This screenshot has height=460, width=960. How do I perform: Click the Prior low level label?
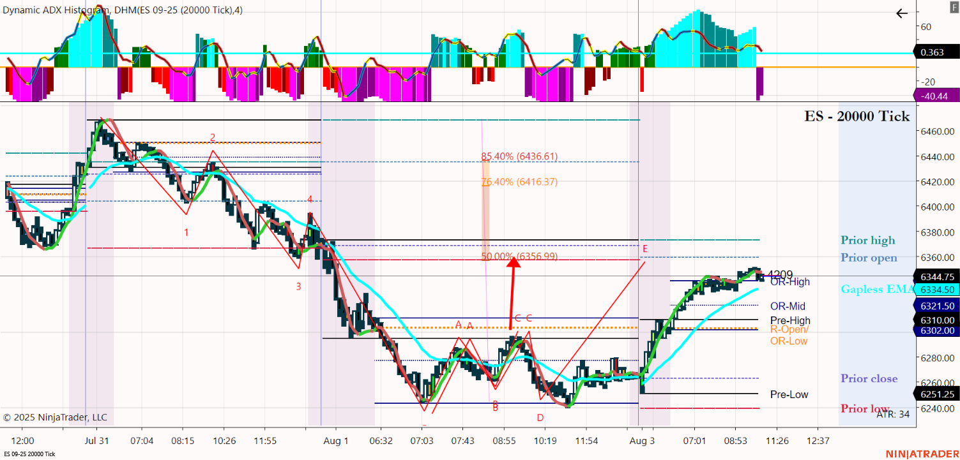[865, 408]
